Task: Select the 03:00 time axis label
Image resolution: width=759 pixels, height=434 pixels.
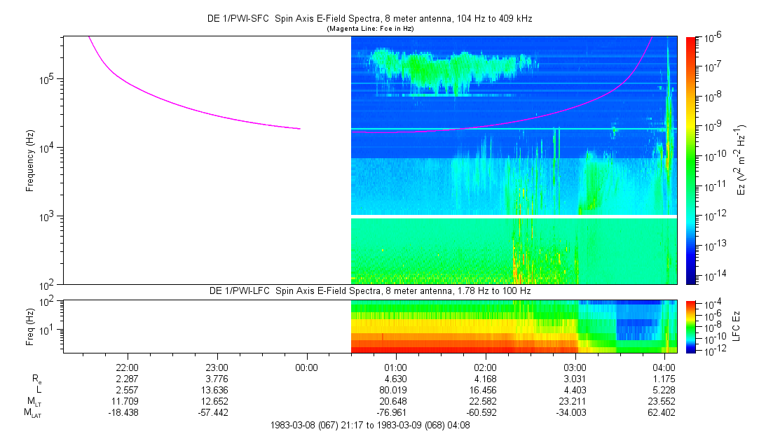Action: tap(575, 367)
